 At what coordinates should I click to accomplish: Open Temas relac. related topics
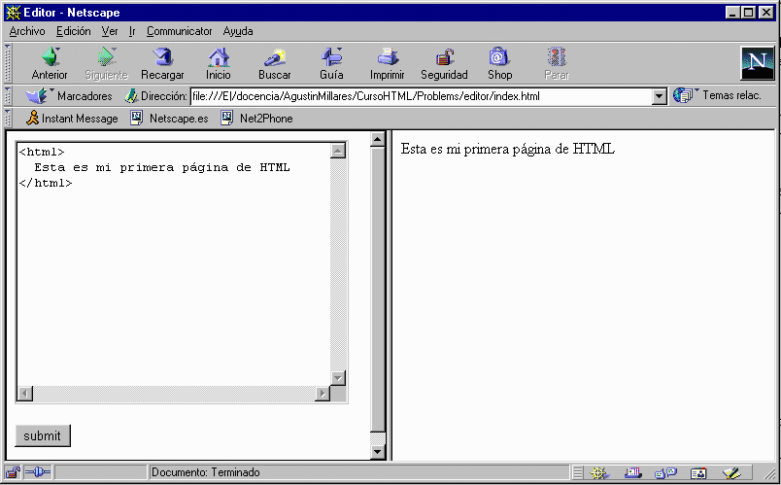[717, 95]
